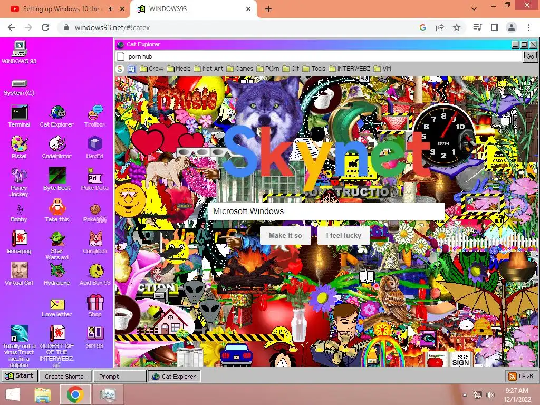This screenshot has height=405, width=540.
Task: Open the Windows 93 Start menu
Action: click(20, 376)
